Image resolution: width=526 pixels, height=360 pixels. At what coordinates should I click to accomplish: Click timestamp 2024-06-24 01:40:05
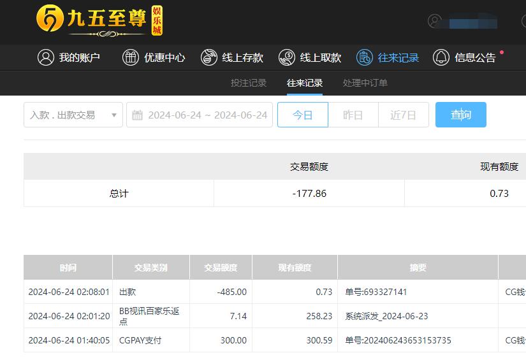point(69,340)
